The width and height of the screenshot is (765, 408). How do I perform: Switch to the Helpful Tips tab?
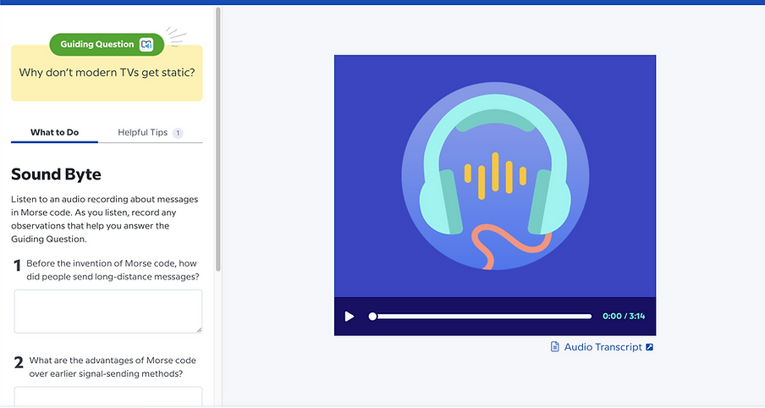pos(142,133)
